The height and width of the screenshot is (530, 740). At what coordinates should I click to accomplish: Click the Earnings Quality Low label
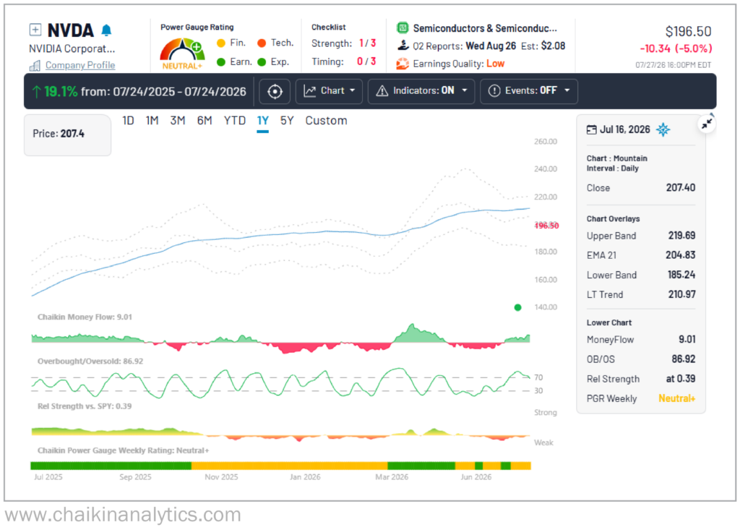(x=496, y=64)
